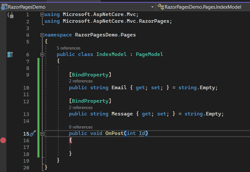The height and width of the screenshot is (172, 250).
Task: Click line number 15 in the margin
Action: tap(26, 134)
